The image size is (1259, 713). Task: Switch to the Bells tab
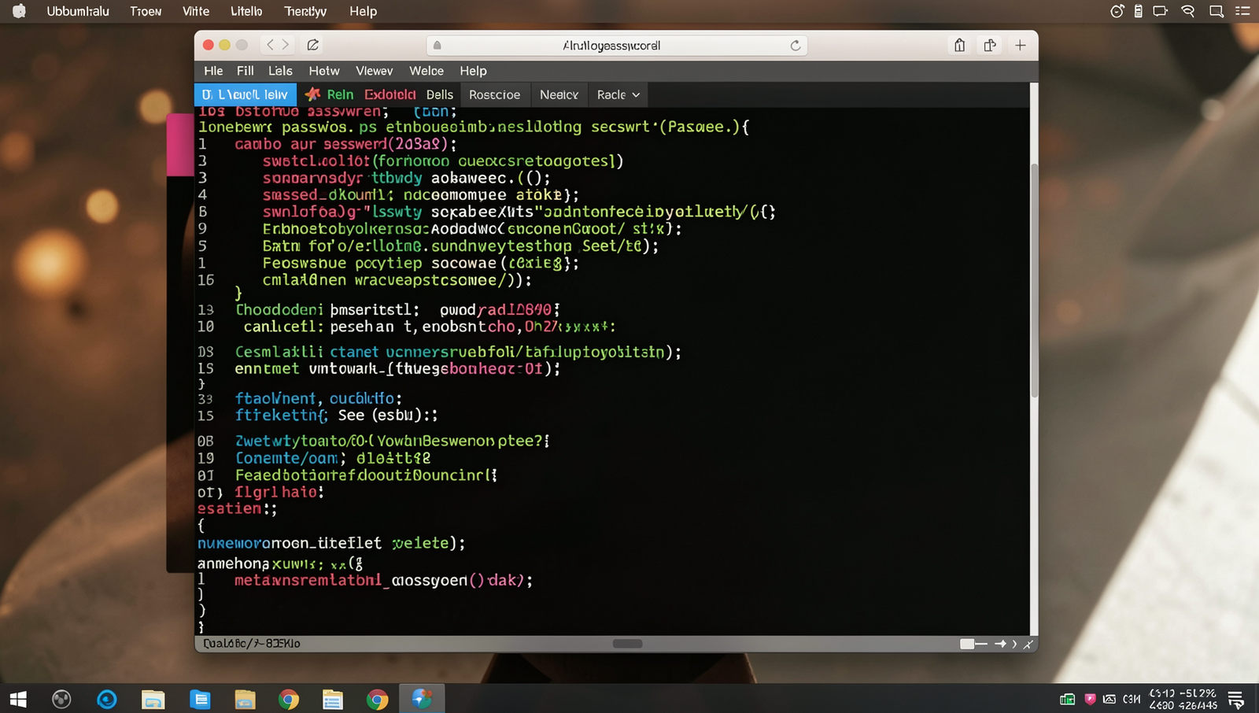click(440, 94)
